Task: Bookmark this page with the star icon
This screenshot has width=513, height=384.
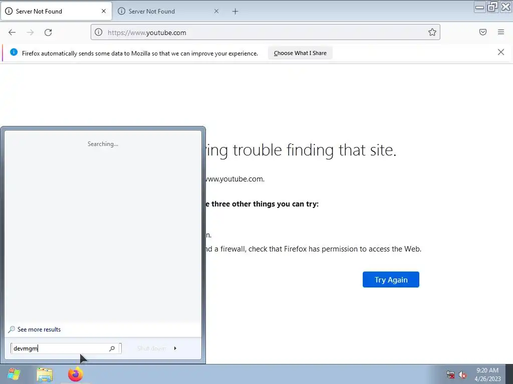Action: pyautogui.click(x=432, y=32)
